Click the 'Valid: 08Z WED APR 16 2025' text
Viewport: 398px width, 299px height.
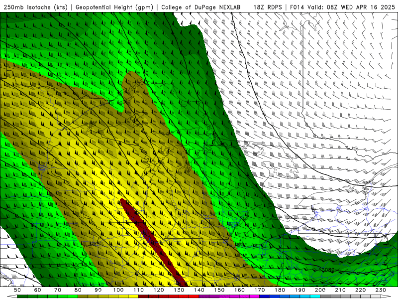[351, 7]
